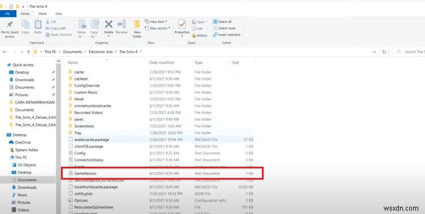
Task: Open recent locations dropdown arrow
Action: (22, 52)
